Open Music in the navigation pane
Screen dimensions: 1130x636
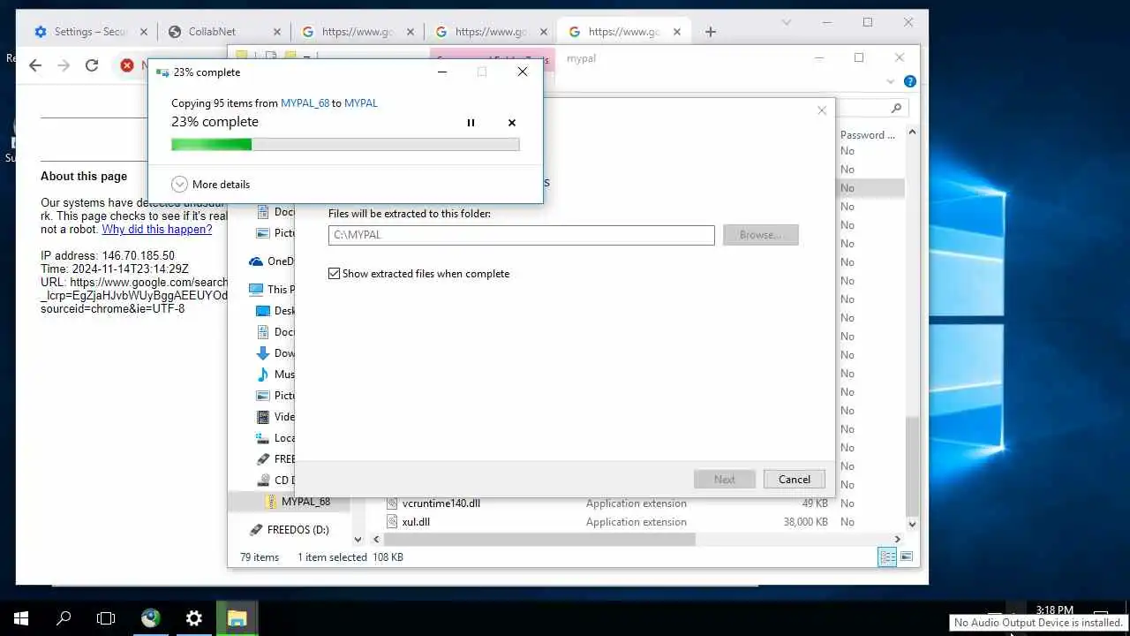[x=275, y=375]
